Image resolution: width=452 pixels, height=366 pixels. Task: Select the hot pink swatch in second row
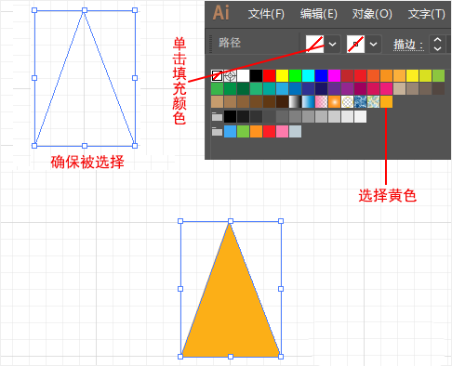pos(386,88)
